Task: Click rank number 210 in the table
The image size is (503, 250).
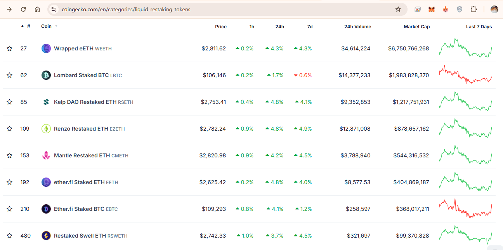Action: 25,209
